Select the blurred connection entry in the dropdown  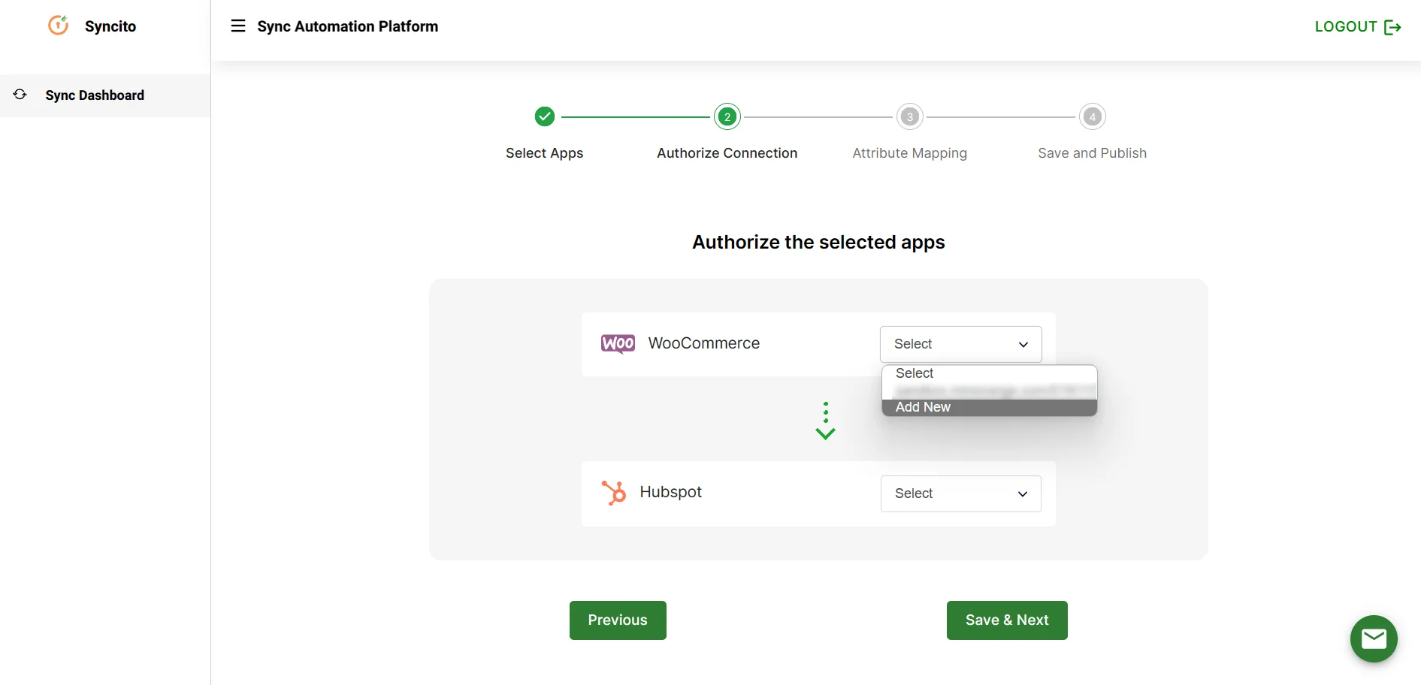click(x=977, y=390)
